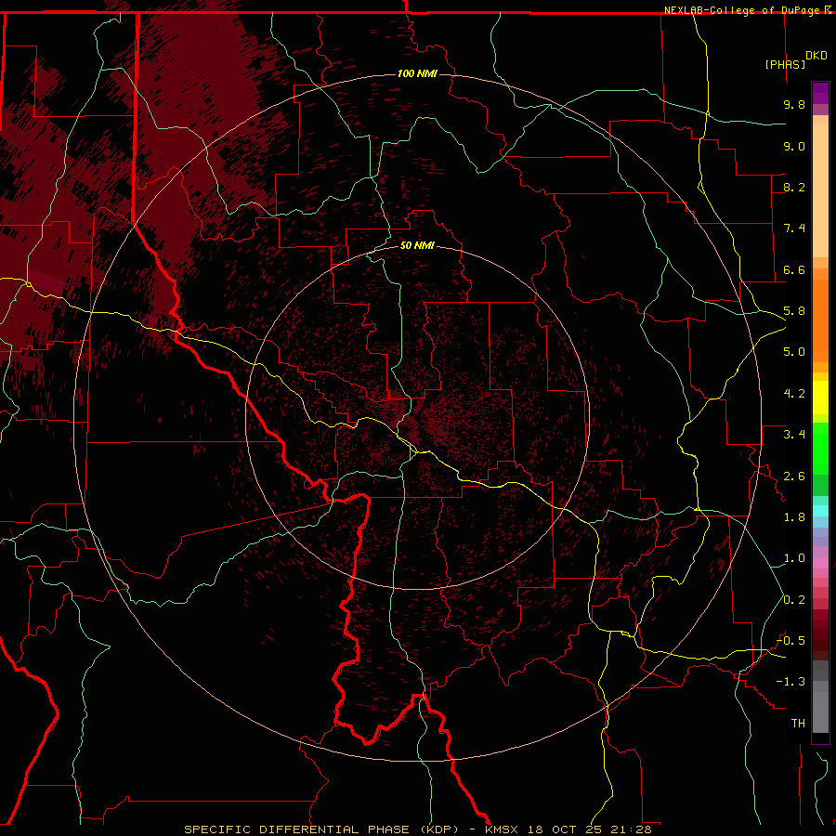The image size is (836, 836).
Task: Click the -1.3 value on the color scale
Action: tap(790, 682)
